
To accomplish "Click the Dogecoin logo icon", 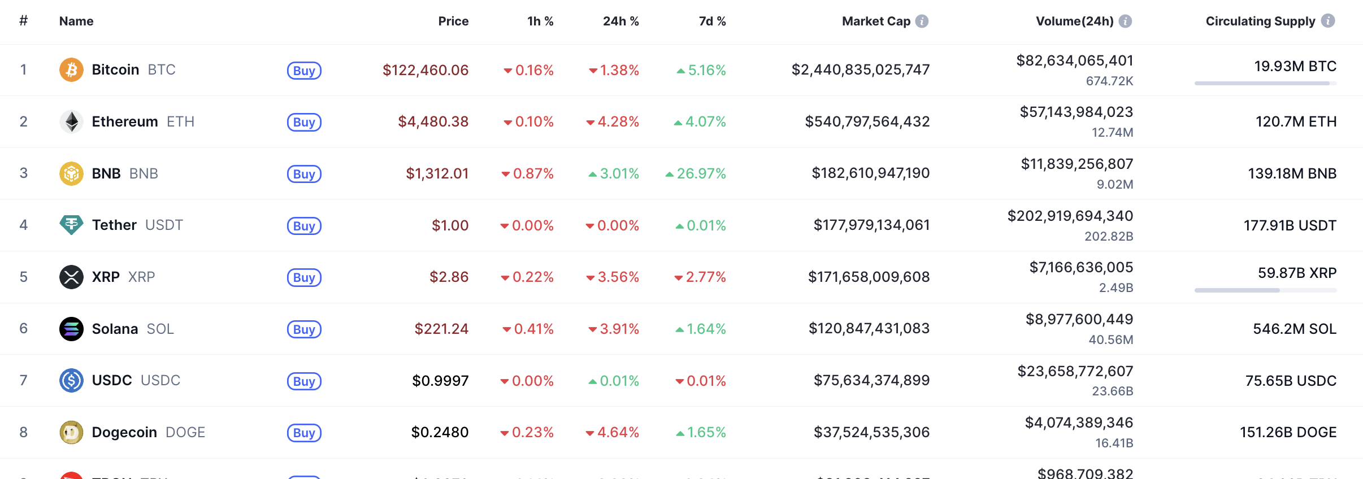I will tap(71, 432).
